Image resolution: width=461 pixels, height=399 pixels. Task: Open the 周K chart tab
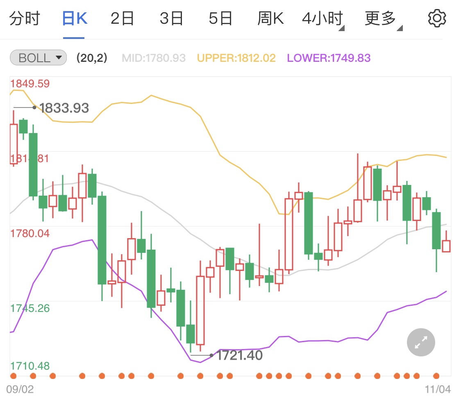270,18
